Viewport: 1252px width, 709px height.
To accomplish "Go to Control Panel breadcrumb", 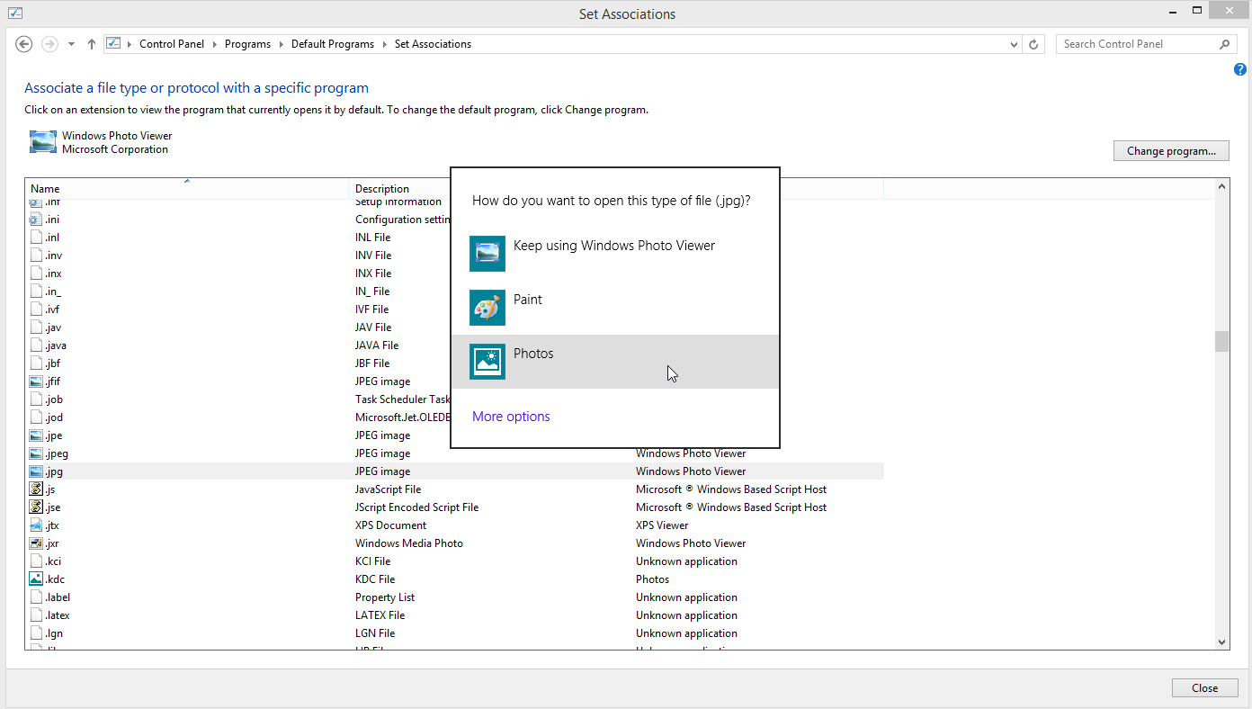I will pos(172,44).
